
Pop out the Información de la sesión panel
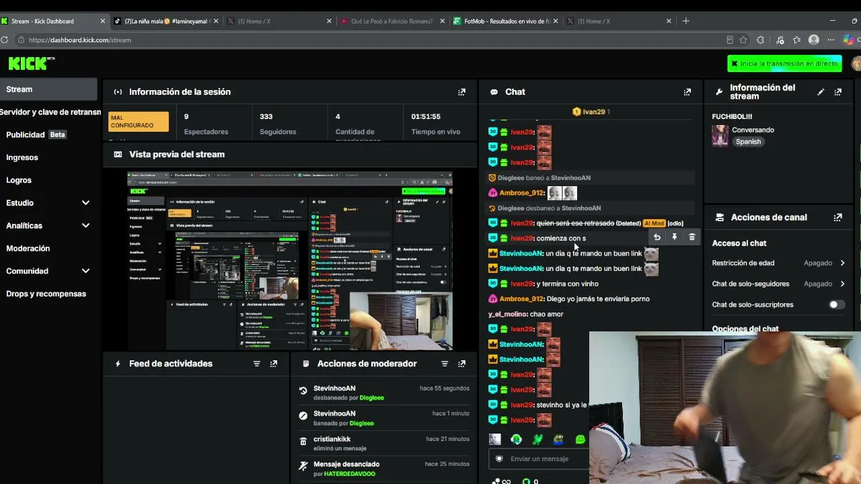click(461, 92)
